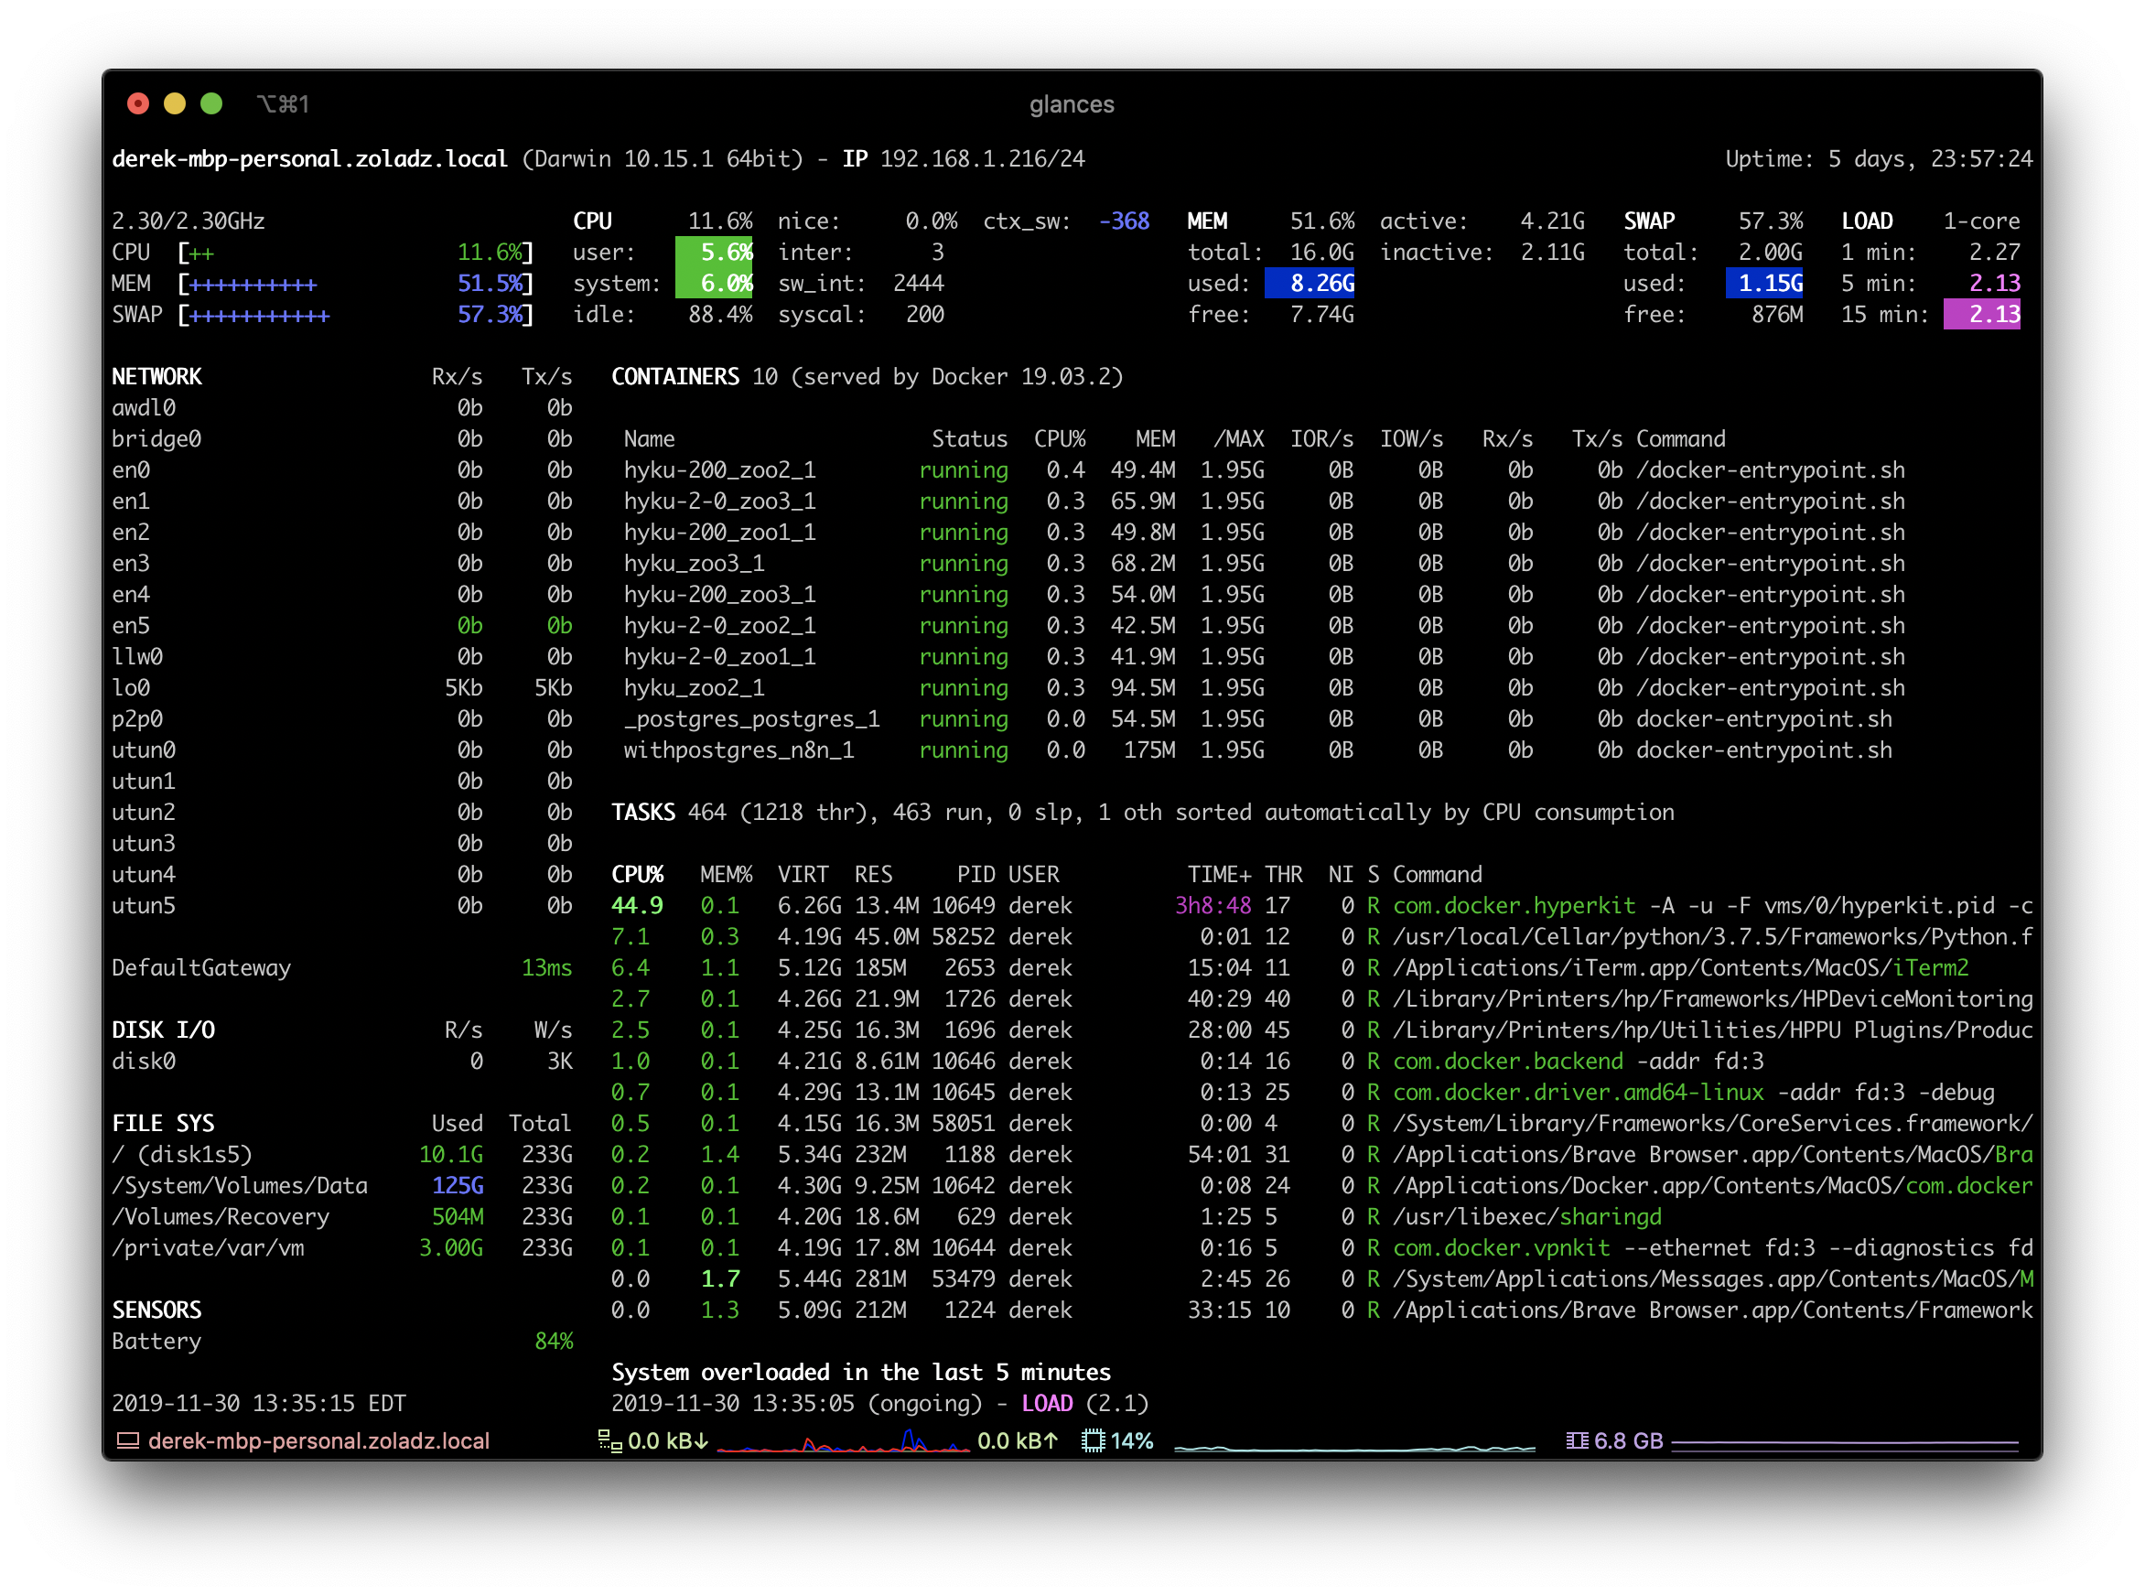Click the / (disk1s5) filesystem row
The image size is (2145, 1596).
pos(342,1155)
